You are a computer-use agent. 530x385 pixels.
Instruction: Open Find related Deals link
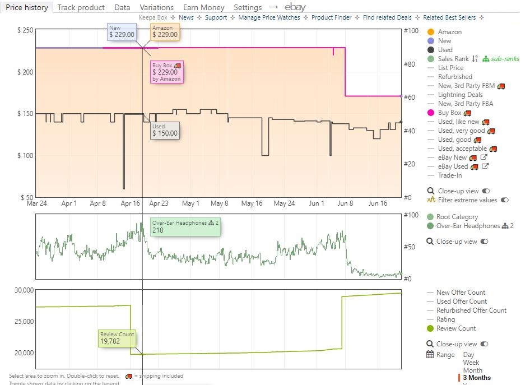387,17
